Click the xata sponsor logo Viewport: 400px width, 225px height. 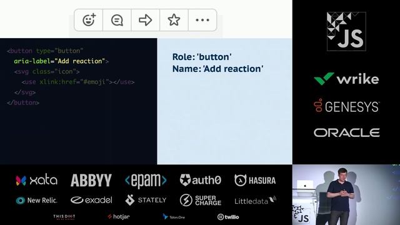coord(36,180)
